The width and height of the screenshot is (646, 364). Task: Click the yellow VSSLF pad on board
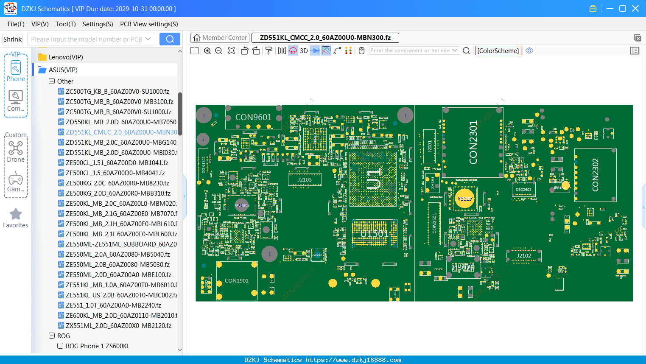pyautogui.click(x=464, y=199)
